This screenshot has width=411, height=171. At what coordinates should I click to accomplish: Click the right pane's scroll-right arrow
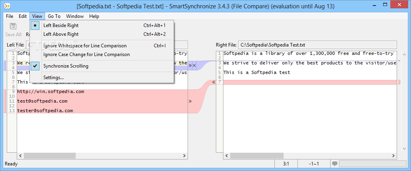394,156
